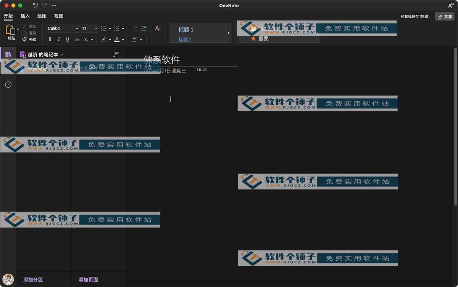
Task: Open the three-dot quick access menu
Action: pyautogui.click(x=54, y=5)
